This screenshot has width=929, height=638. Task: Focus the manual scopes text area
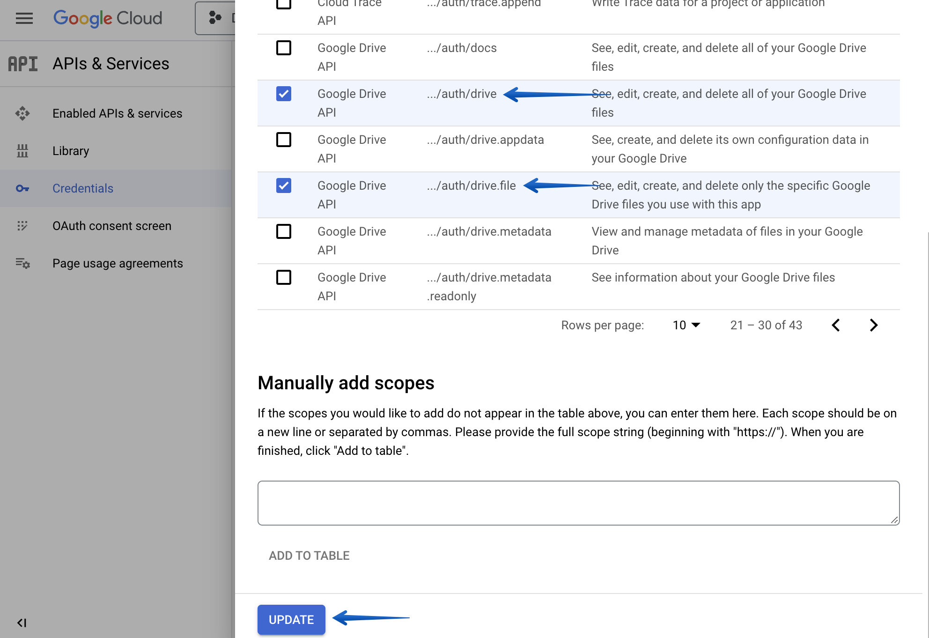[578, 503]
